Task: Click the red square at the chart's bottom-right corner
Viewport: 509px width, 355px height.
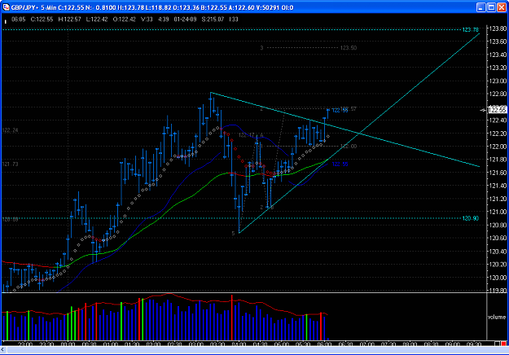Action: [x=503, y=344]
